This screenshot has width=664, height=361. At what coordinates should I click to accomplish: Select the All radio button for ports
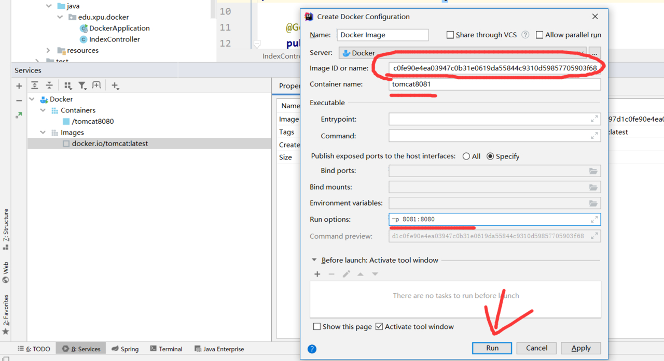466,156
